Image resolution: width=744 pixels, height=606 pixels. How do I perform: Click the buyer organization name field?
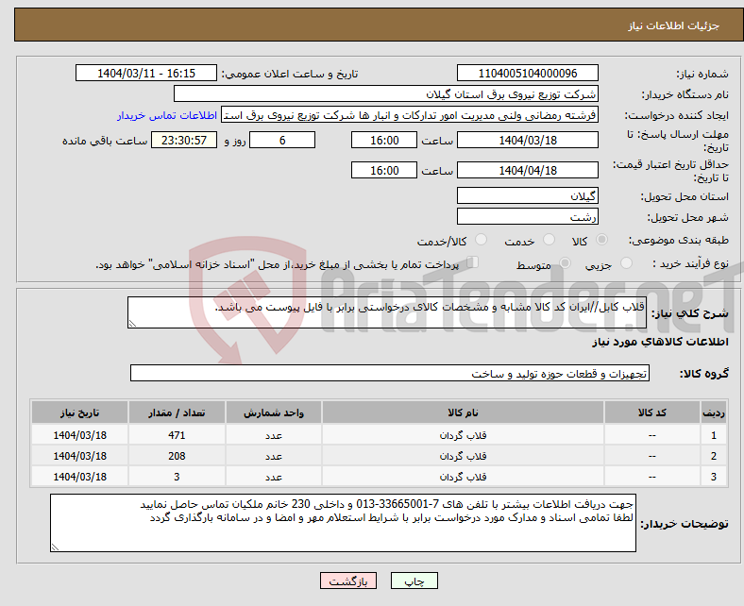coord(386,94)
